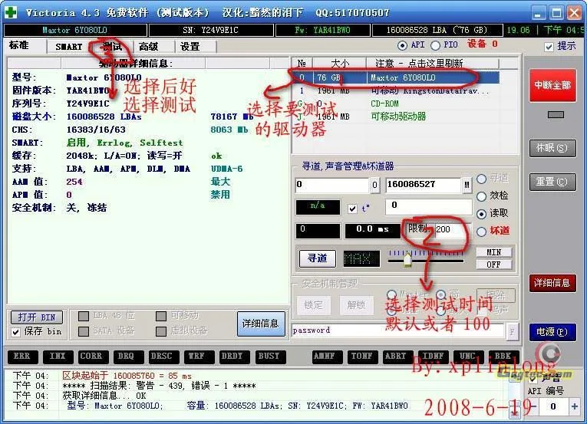587x424 pixels.
Task: Click the acoustic management slider thumb
Action: (x=407, y=259)
